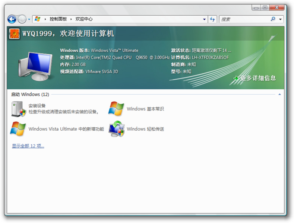
Task: Navigate to 控制面板 breadcrumb
Action: pos(58,19)
